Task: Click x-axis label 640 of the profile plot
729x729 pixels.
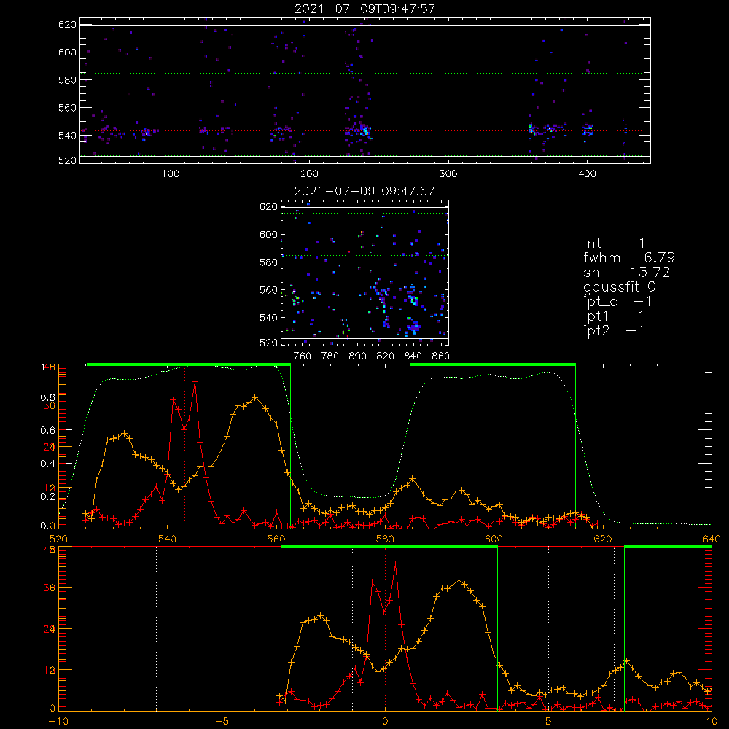Action: (x=712, y=539)
